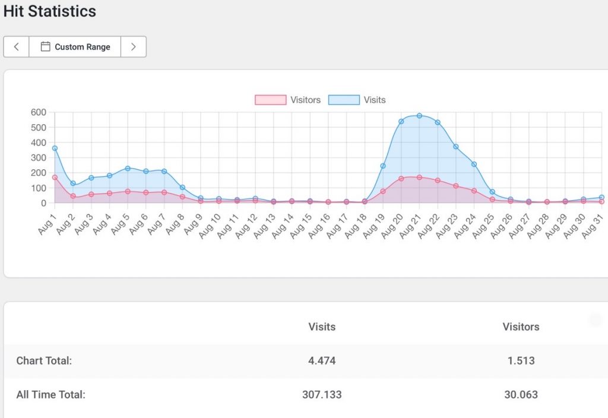Click the Visitors column header in table

pyautogui.click(x=521, y=327)
